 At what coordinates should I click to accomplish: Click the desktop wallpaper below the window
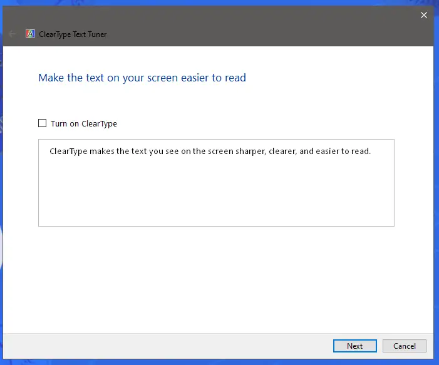[x=219, y=362]
